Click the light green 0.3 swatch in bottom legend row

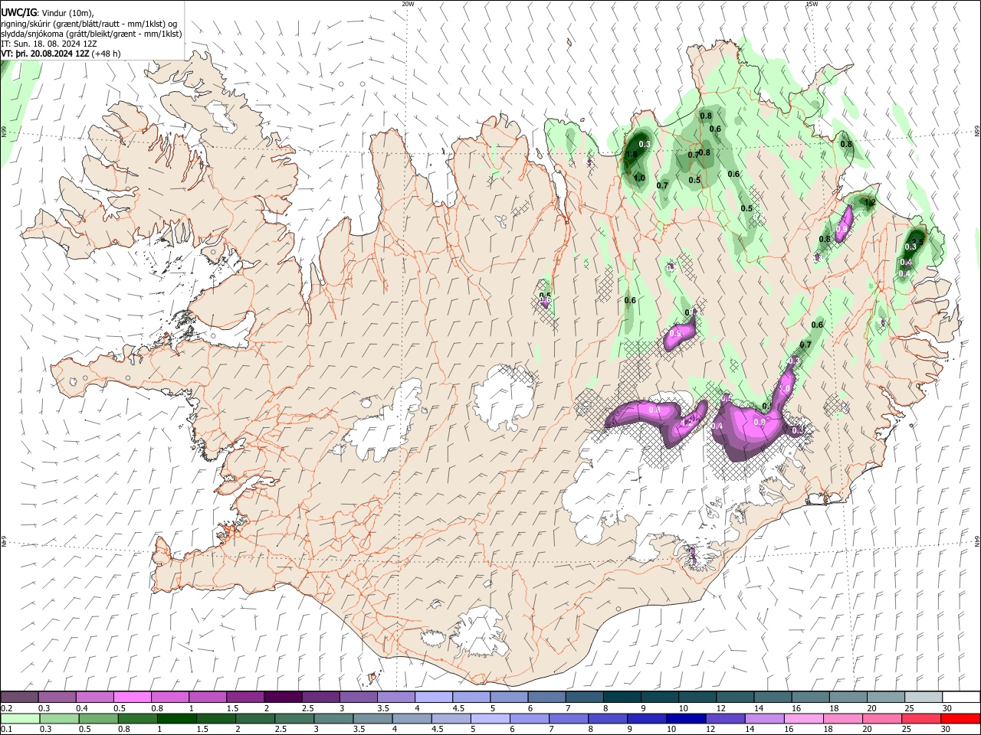[60, 718]
